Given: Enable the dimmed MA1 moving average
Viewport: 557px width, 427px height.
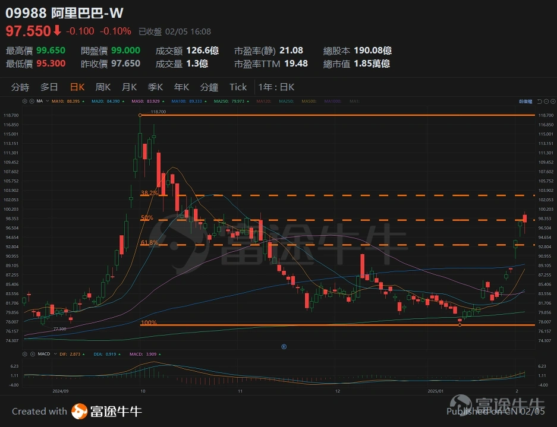Looking at the screenshot, I should (354, 101).
